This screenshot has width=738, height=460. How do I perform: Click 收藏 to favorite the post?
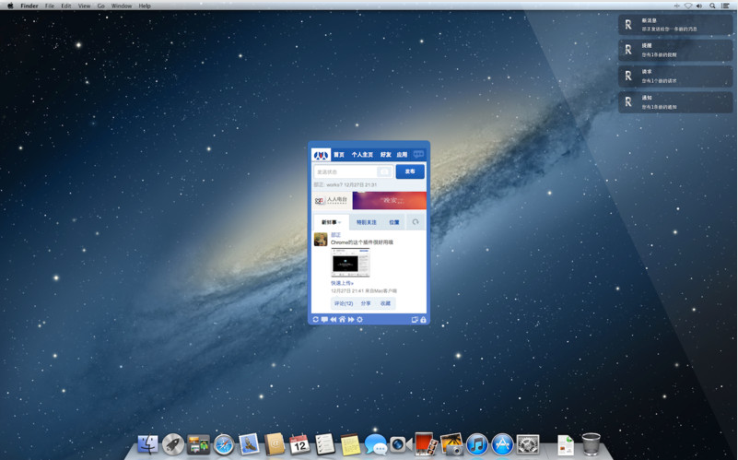(385, 303)
